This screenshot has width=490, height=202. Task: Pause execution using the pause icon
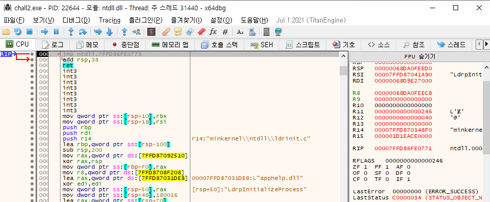coord(56,32)
